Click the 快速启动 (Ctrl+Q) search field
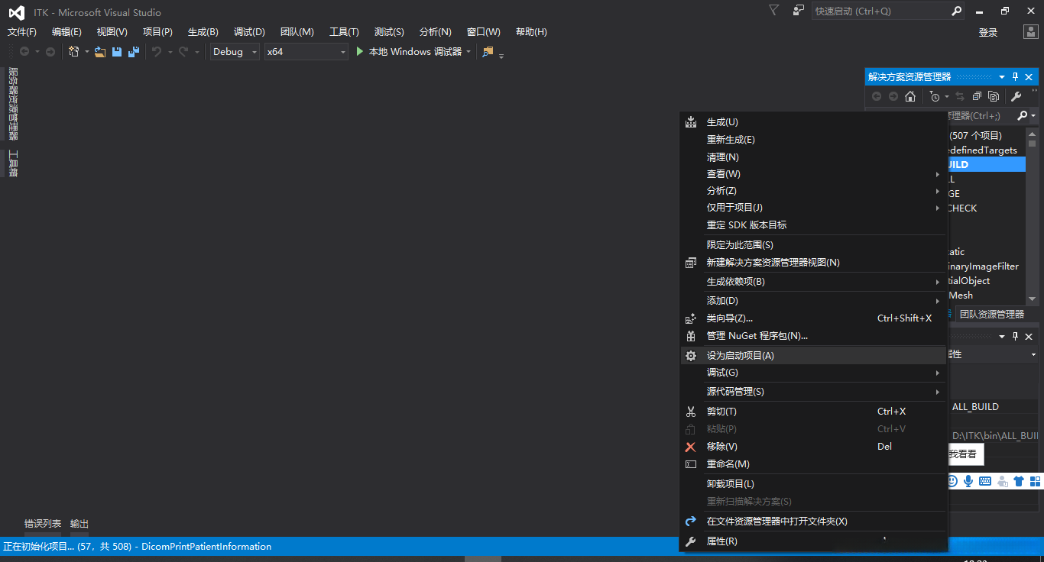1044x562 pixels. (x=881, y=11)
